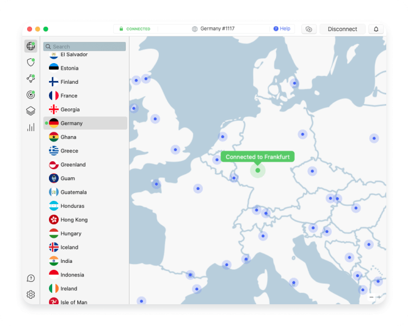The height and width of the screenshot is (326, 408).
Task: Click the Georgia flag icon
Action: [x=54, y=109]
